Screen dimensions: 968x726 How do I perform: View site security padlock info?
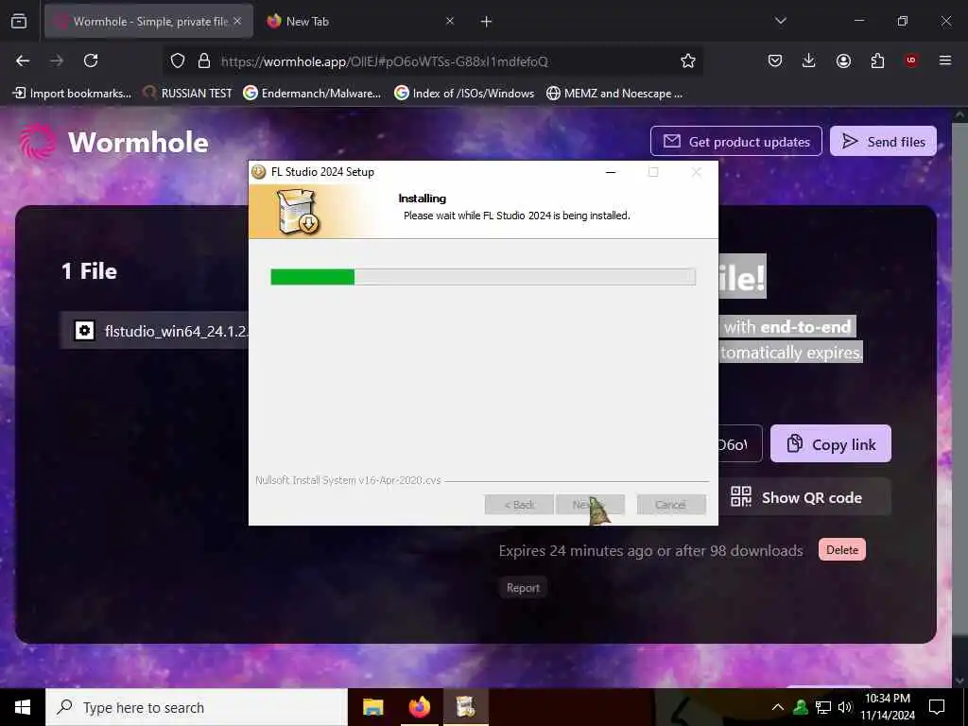point(204,61)
